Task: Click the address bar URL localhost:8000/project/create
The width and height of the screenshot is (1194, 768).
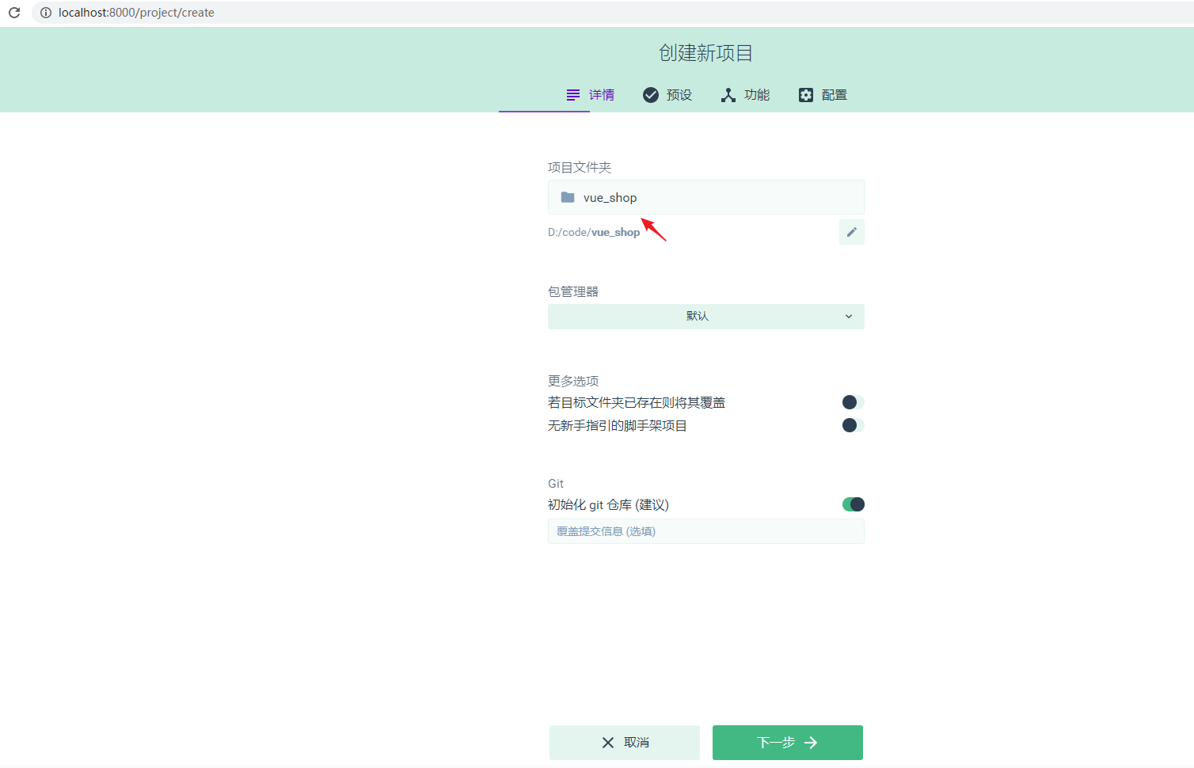Action: point(136,13)
